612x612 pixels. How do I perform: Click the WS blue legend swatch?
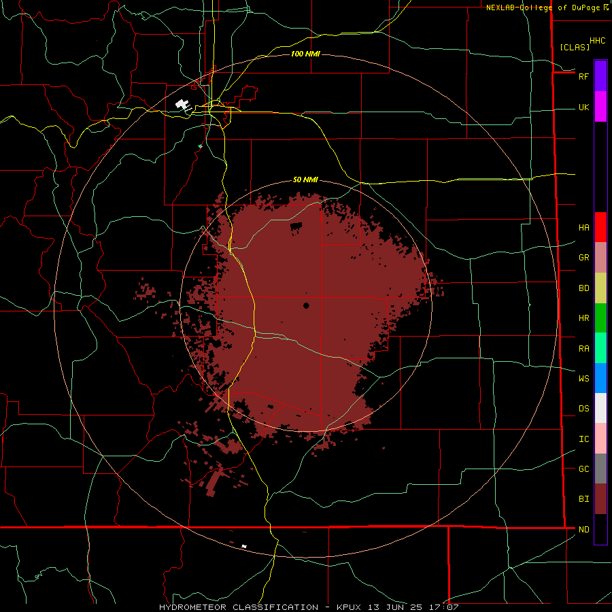coord(600,378)
